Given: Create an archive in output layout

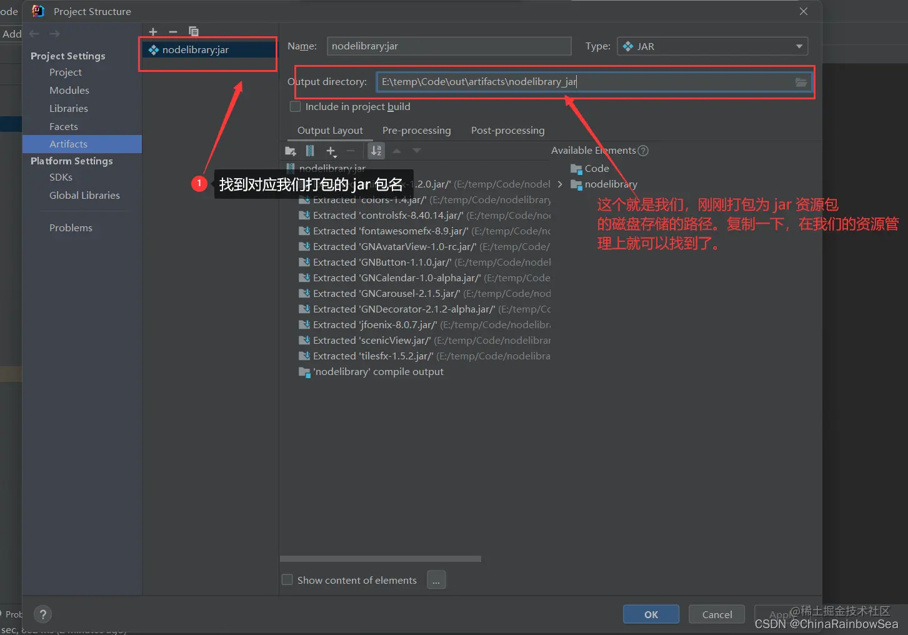Looking at the screenshot, I should click(310, 151).
